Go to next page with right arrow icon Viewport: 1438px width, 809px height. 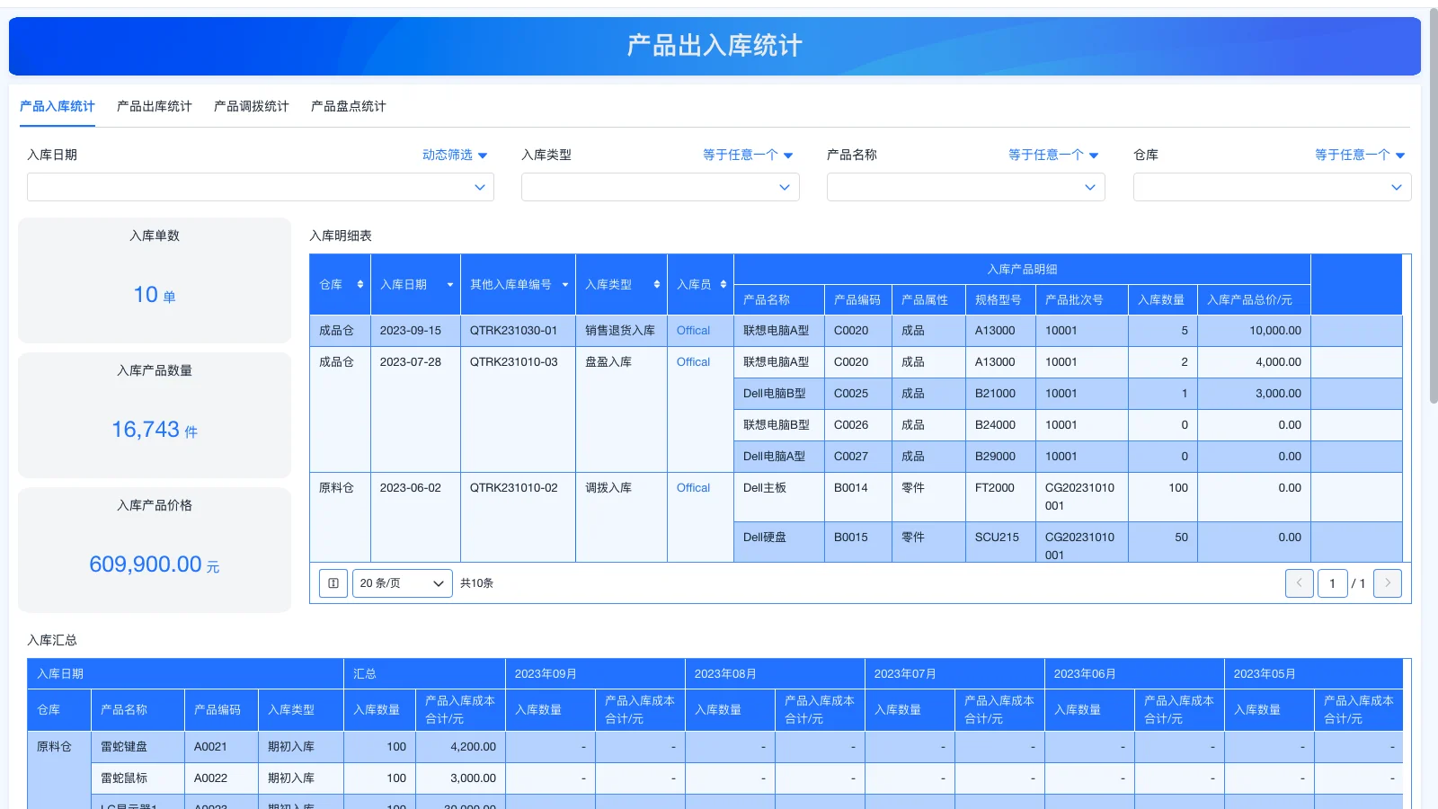pos(1388,582)
